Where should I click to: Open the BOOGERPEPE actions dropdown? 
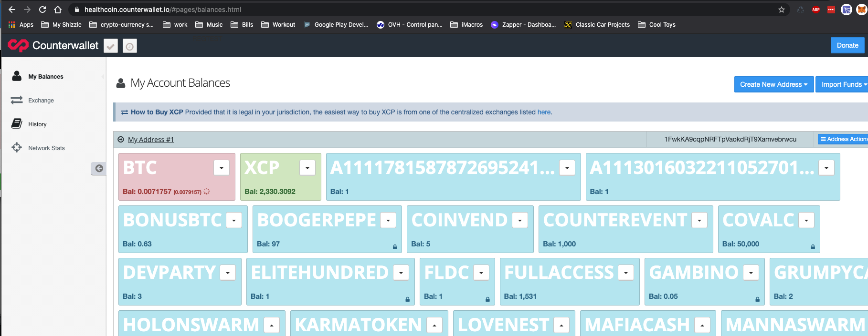pos(388,220)
